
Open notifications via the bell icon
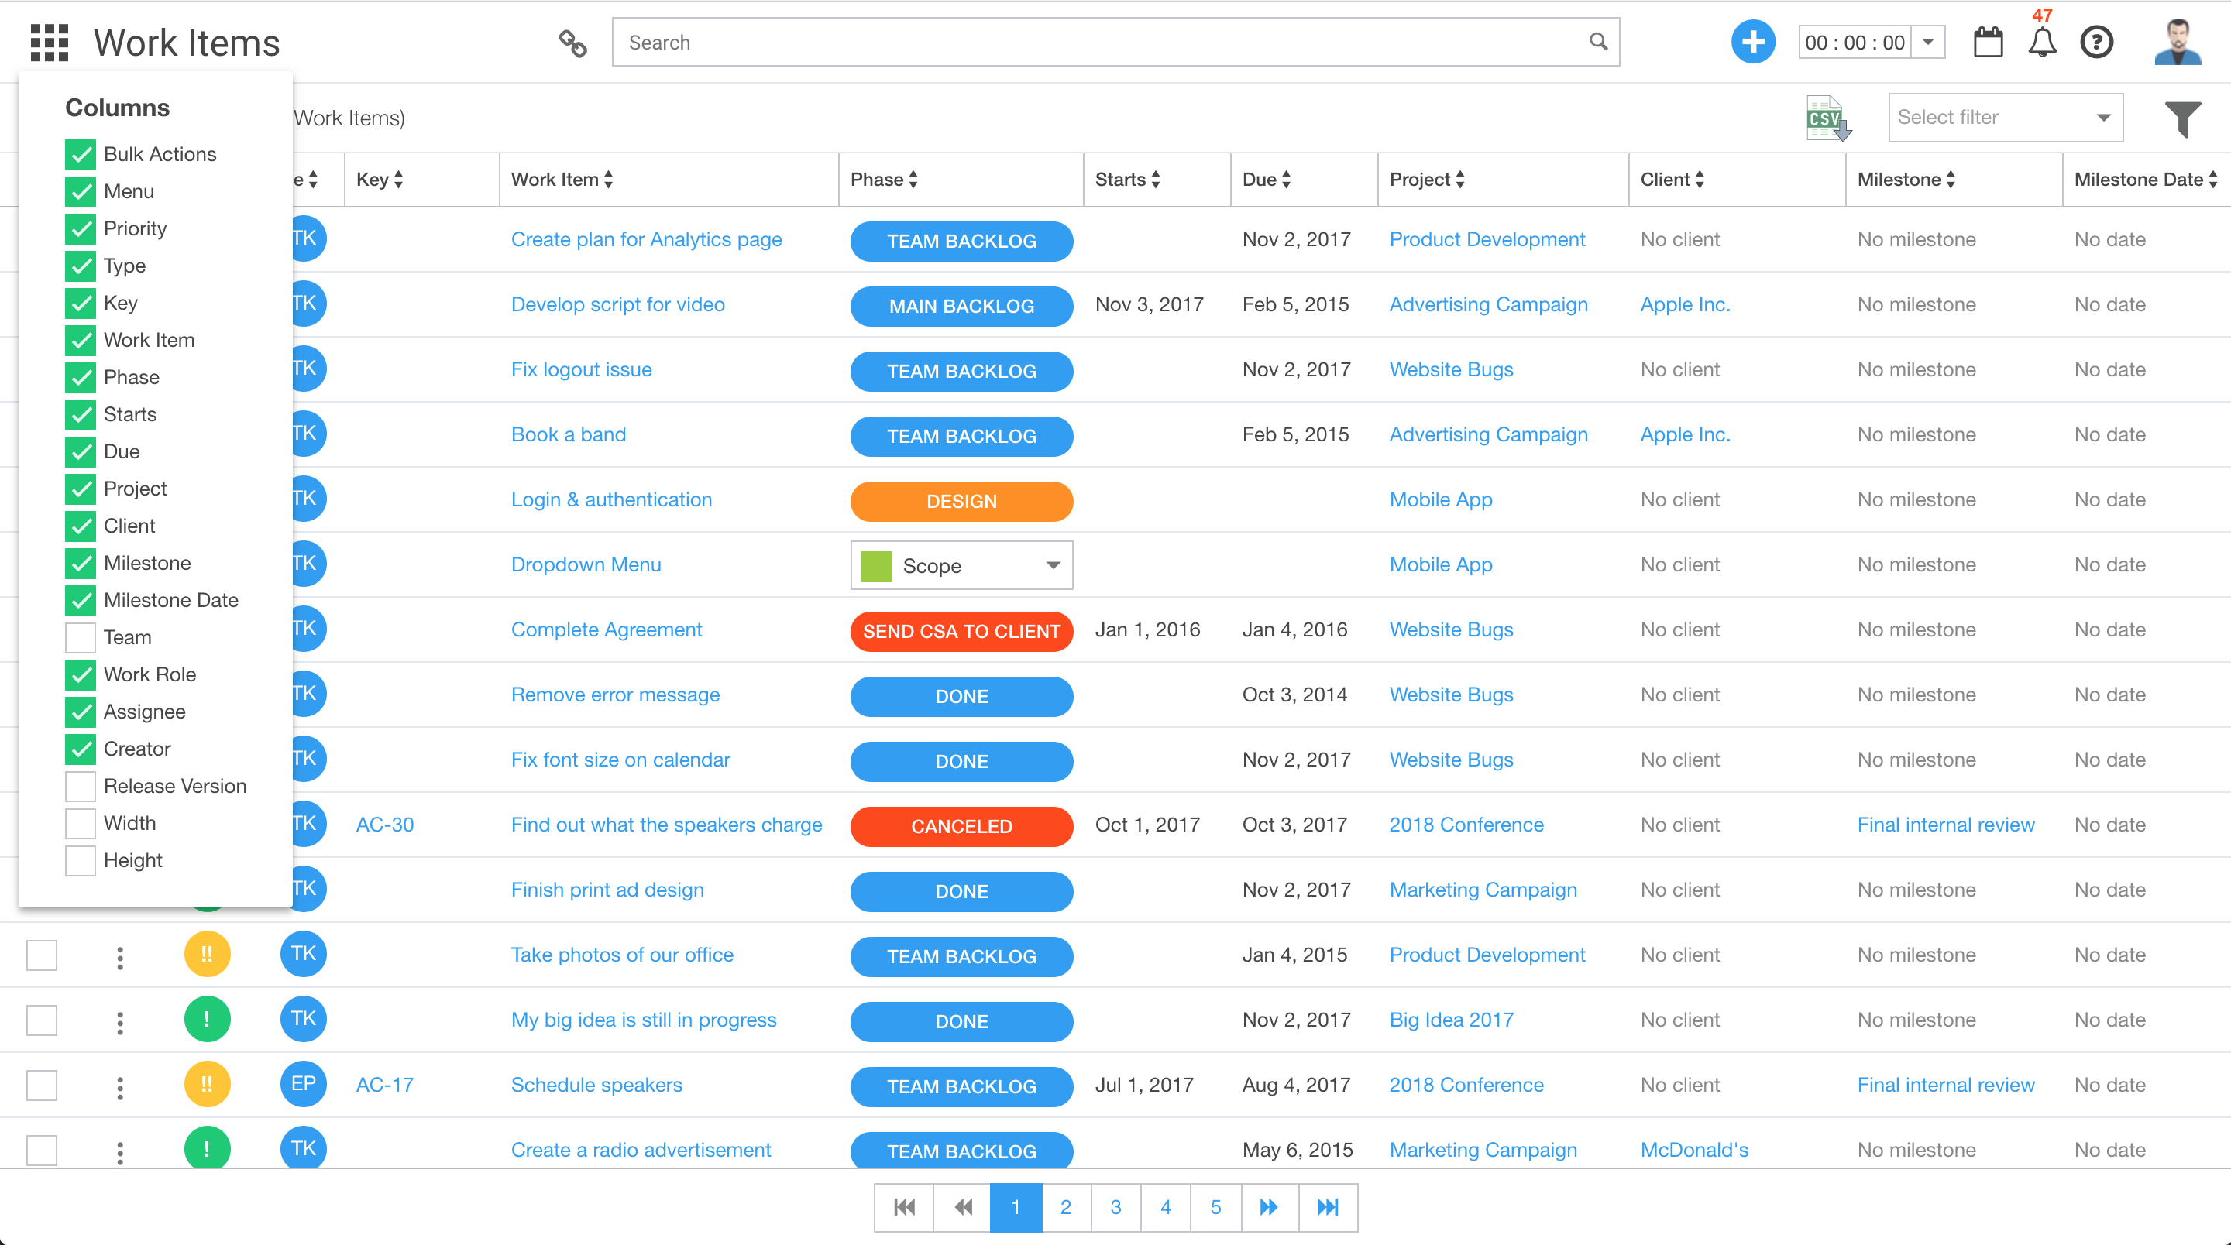tap(2041, 42)
